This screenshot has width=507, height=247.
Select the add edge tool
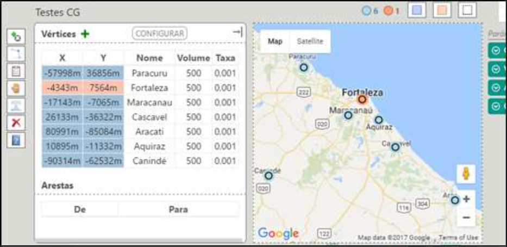(16, 53)
